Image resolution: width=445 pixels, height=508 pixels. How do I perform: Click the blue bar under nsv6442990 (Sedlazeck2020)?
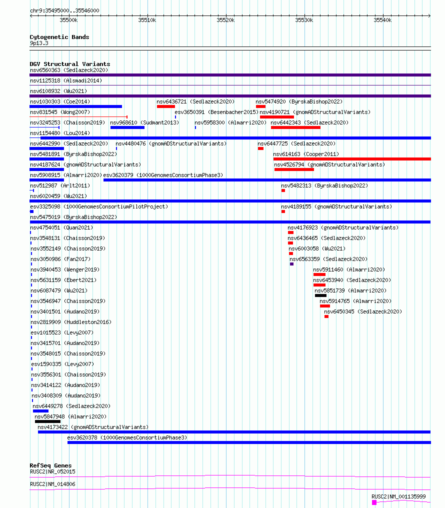(47, 148)
